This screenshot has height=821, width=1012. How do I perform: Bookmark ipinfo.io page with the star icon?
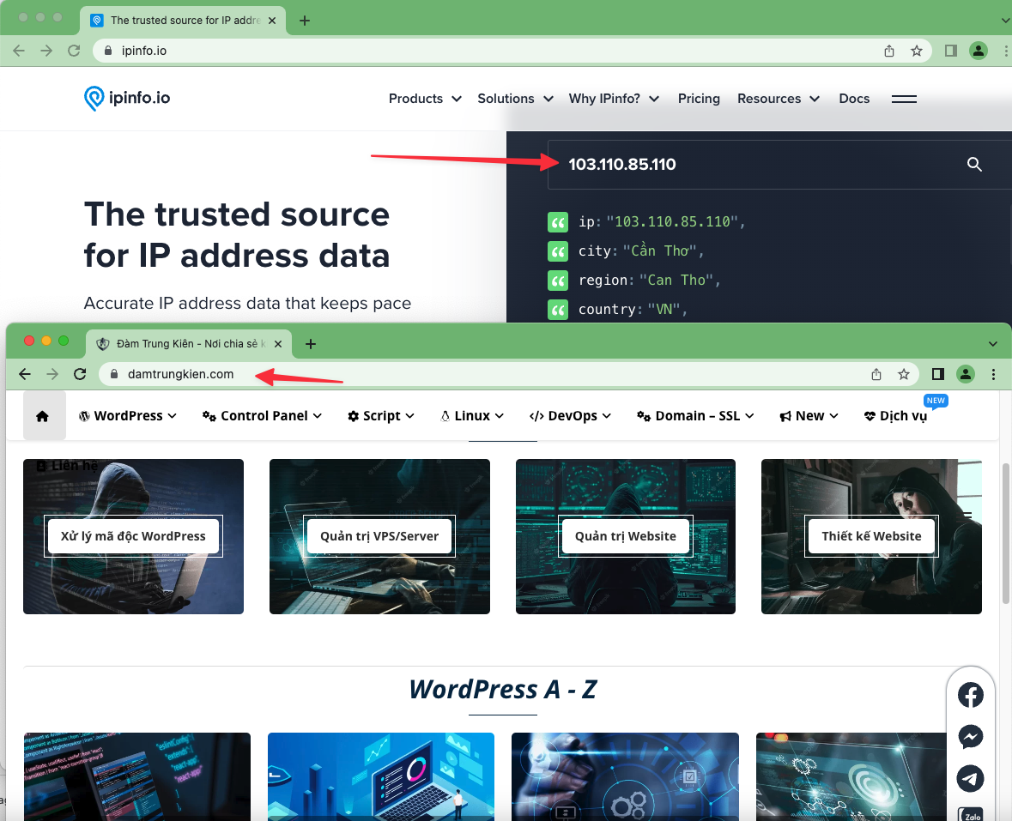coord(917,51)
